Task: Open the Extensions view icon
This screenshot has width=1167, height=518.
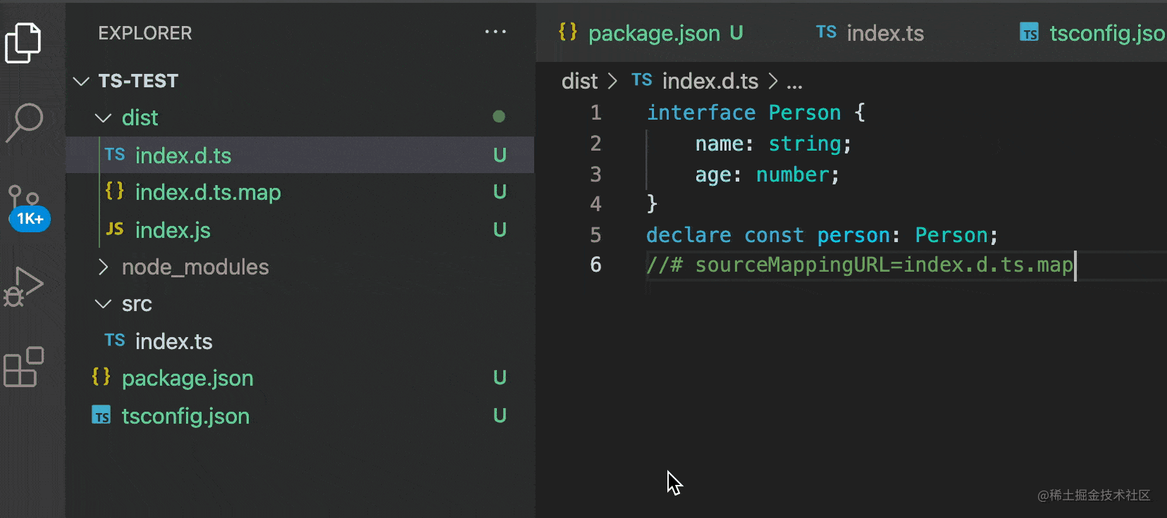Action: point(24,367)
